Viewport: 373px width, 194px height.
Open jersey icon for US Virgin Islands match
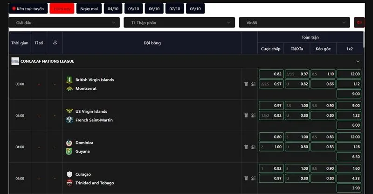[246, 115]
